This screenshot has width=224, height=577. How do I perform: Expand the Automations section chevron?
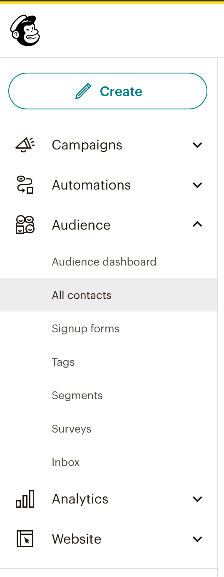coord(197,185)
